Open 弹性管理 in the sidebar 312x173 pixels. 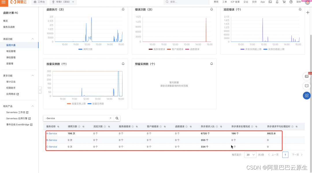pyautogui.click(x=11, y=57)
